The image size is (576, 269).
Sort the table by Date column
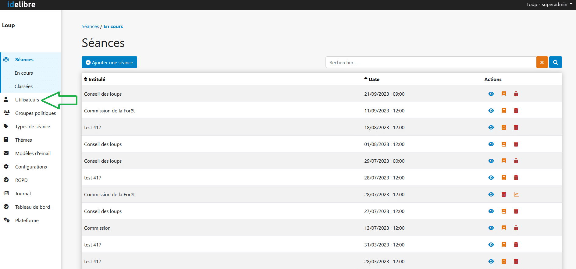pos(372,79)
